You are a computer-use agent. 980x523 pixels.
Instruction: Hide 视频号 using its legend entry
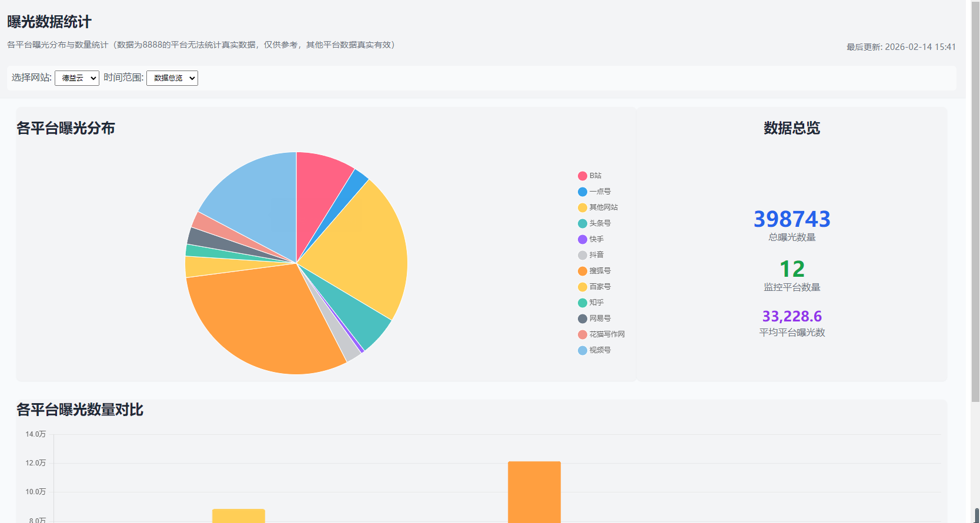600,350
